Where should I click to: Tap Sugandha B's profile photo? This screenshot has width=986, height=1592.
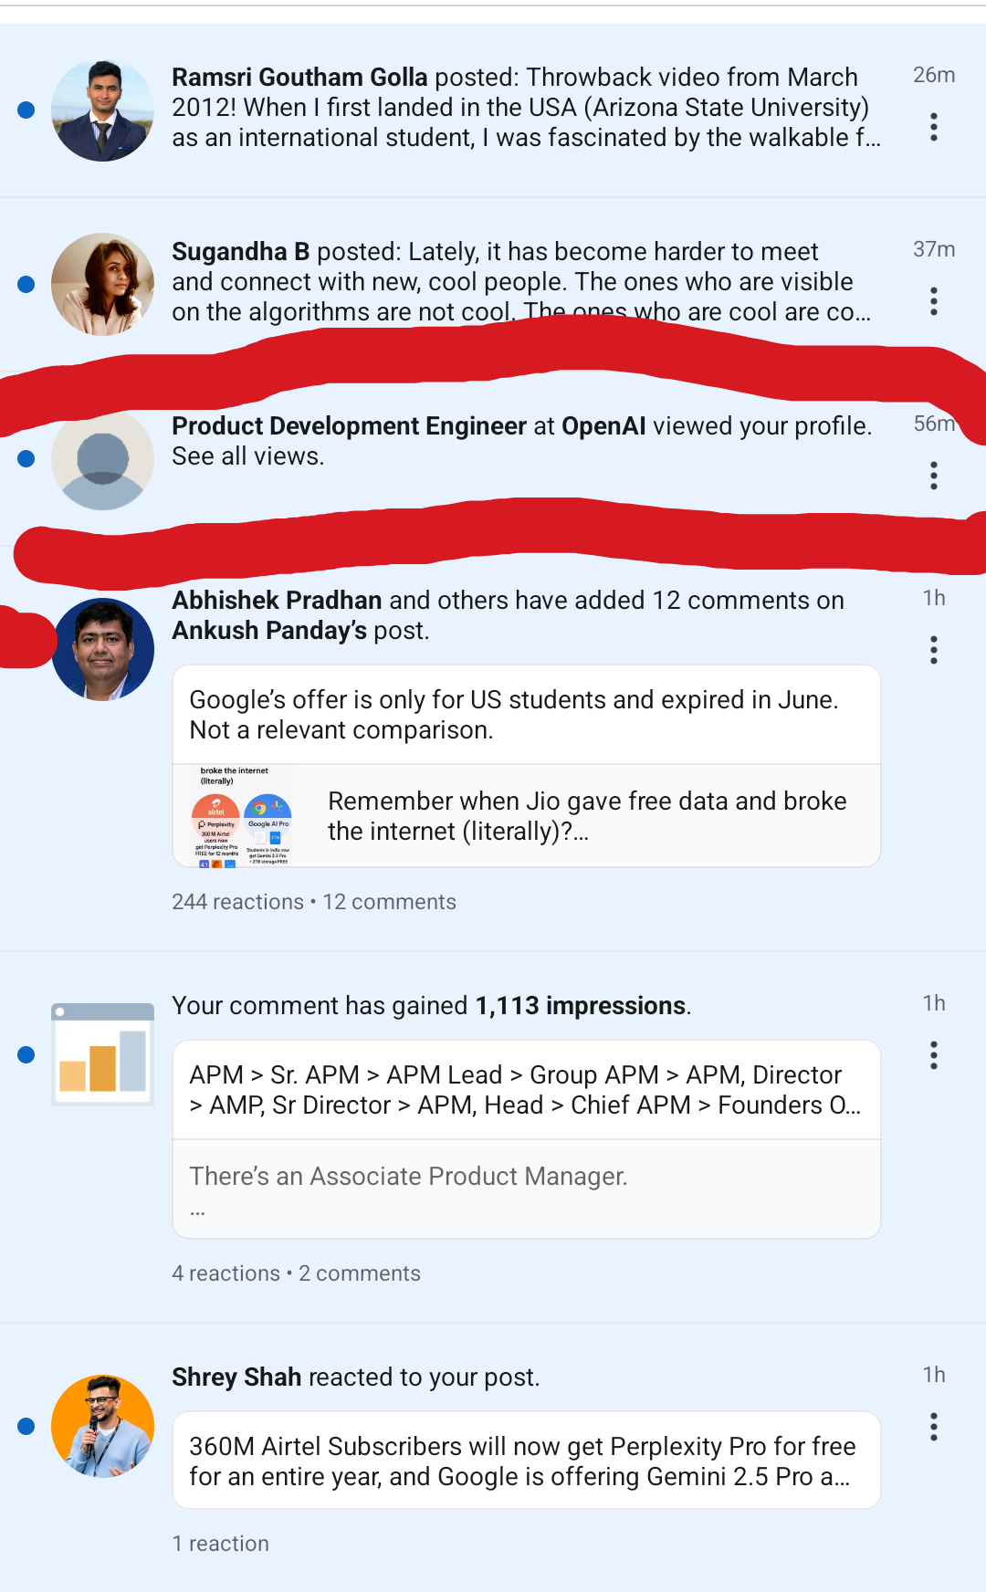coord(102,284)
